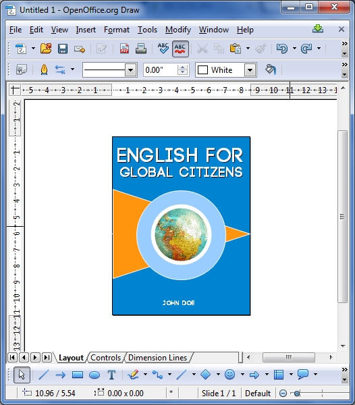Save the document with floppy icon

pyautogui.click(x=63, y=49)
